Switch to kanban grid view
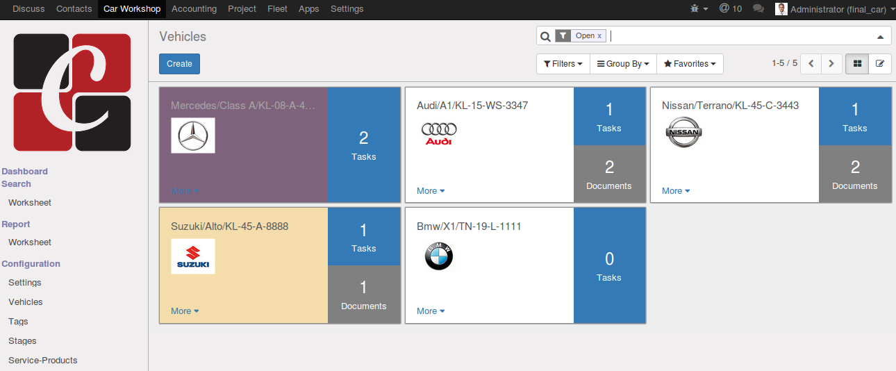The height and width of the screenshot is (371, 896). click(x=857, y=64)
